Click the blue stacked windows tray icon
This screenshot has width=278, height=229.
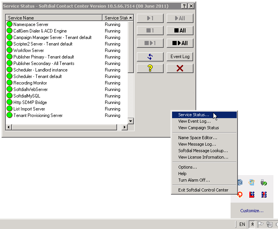[x=240, y=182]
